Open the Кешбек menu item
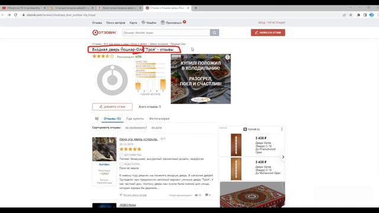Viewport: 379px width, 213px height. (x=149, y=22)
